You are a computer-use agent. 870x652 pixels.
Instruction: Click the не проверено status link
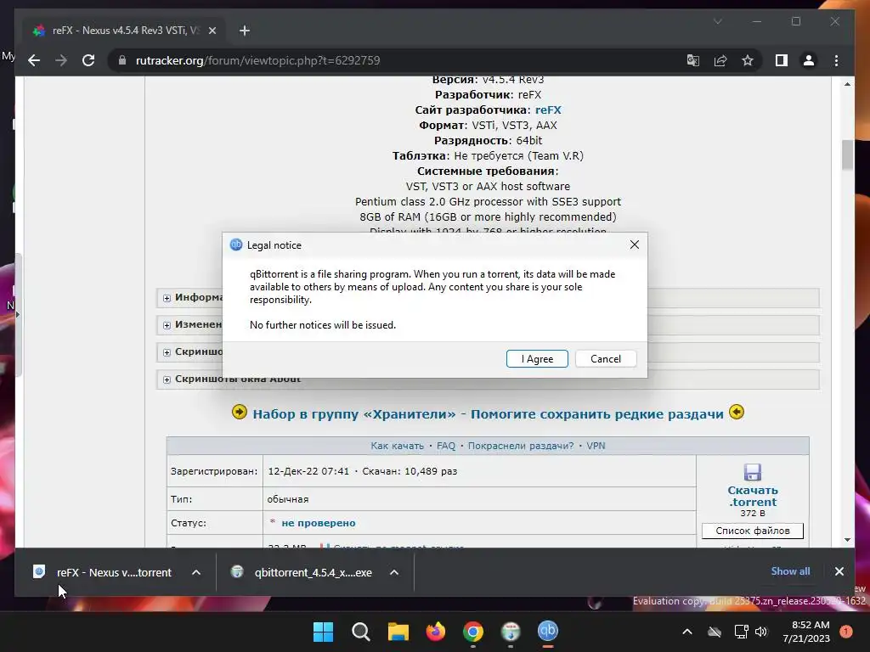point(318,523)
